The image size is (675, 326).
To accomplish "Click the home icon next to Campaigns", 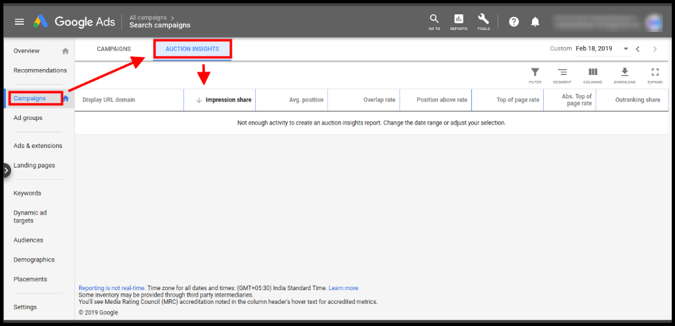I will pyautogui.click(x=67, y=98).
